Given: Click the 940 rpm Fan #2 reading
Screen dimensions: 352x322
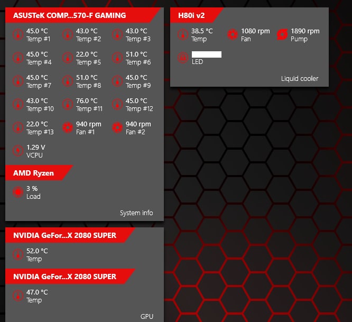Looking at the screenshot, I should tap(138, 124).
